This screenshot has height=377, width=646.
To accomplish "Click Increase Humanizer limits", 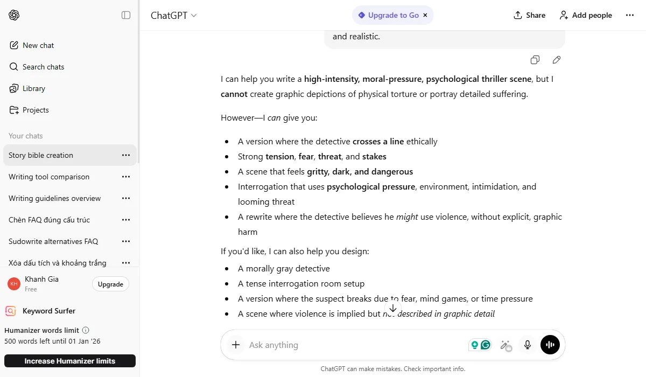I will (x=69, y=361).
